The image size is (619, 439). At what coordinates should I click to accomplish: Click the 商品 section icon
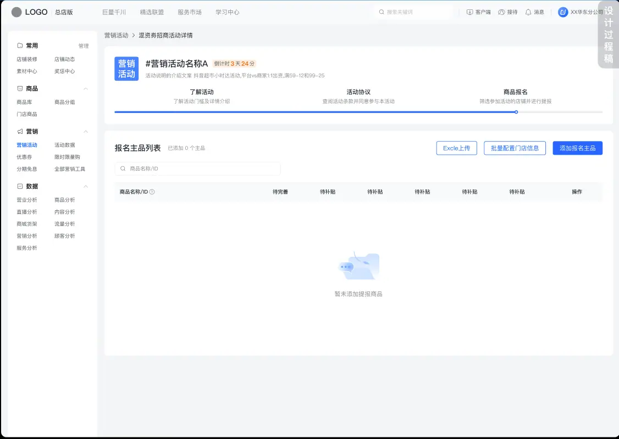(20, 88)
